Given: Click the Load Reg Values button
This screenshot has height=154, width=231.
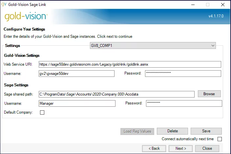Looking at the screenshot, I should pyautogui.click(x=137, y=131).
